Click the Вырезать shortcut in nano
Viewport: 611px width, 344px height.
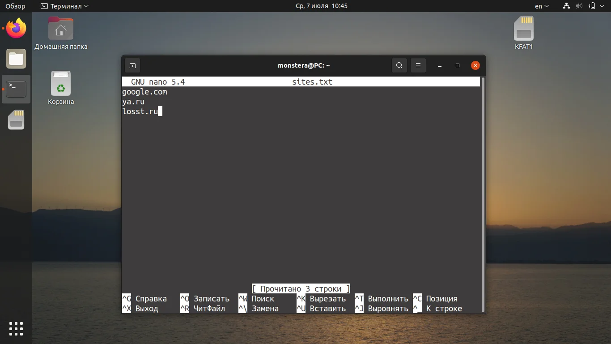321,299
